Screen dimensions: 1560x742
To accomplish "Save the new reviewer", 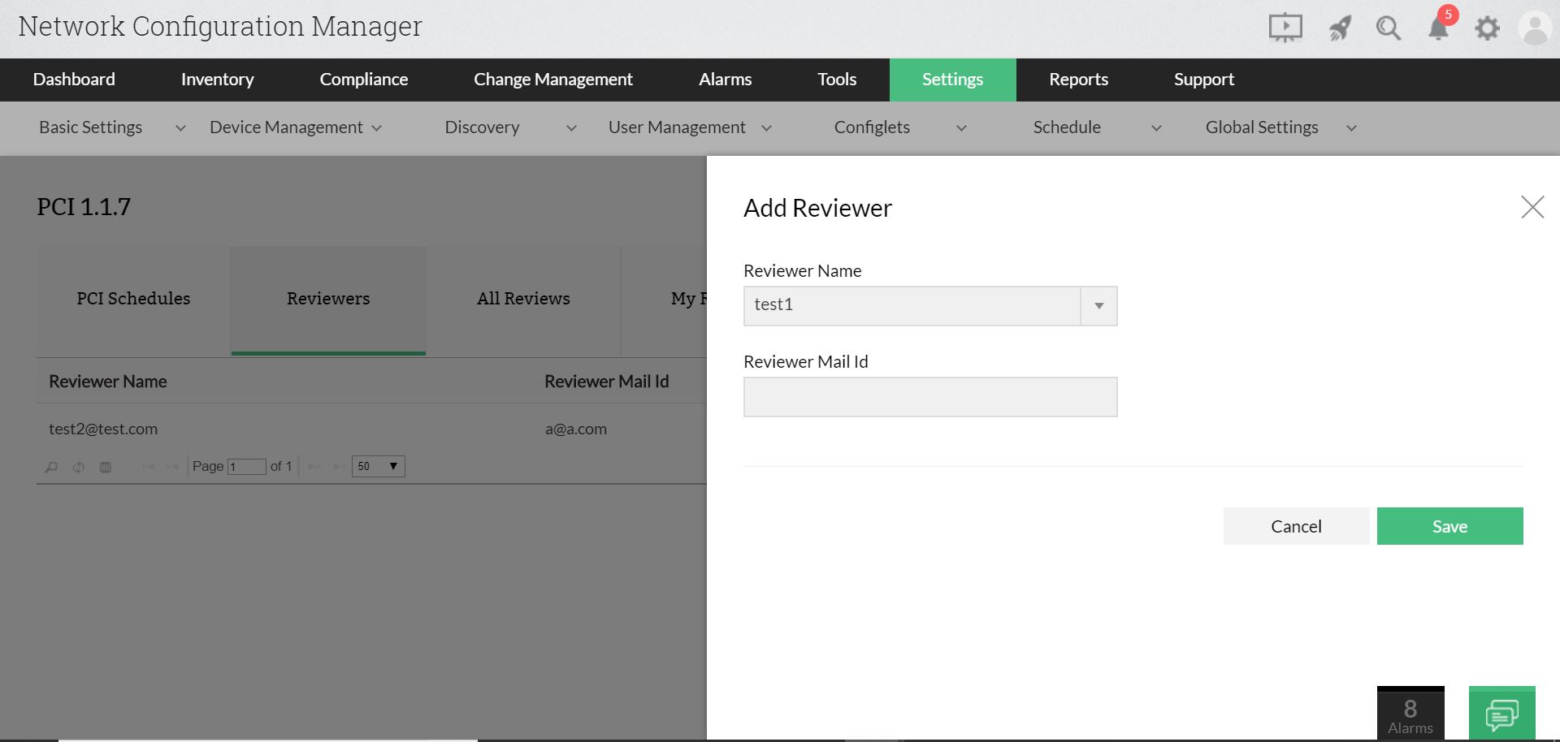I will (1450, 526).
